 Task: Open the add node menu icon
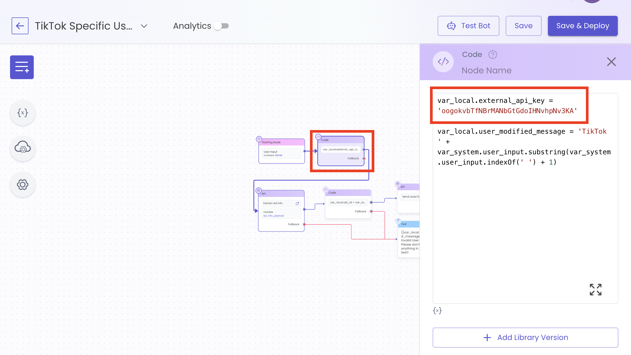(x=22, y=67)
